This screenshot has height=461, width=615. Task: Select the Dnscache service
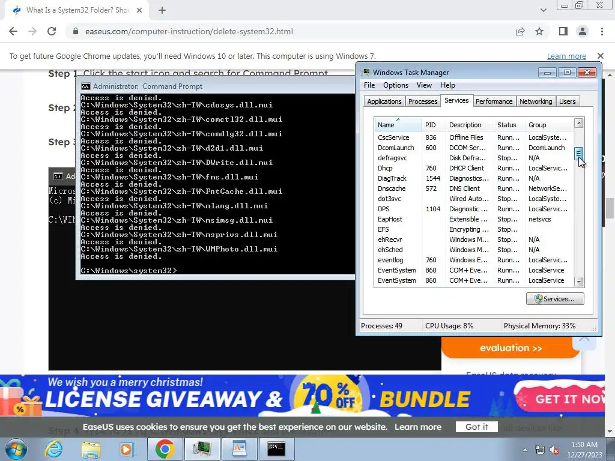pyautogui.click(x=474, y=188)
